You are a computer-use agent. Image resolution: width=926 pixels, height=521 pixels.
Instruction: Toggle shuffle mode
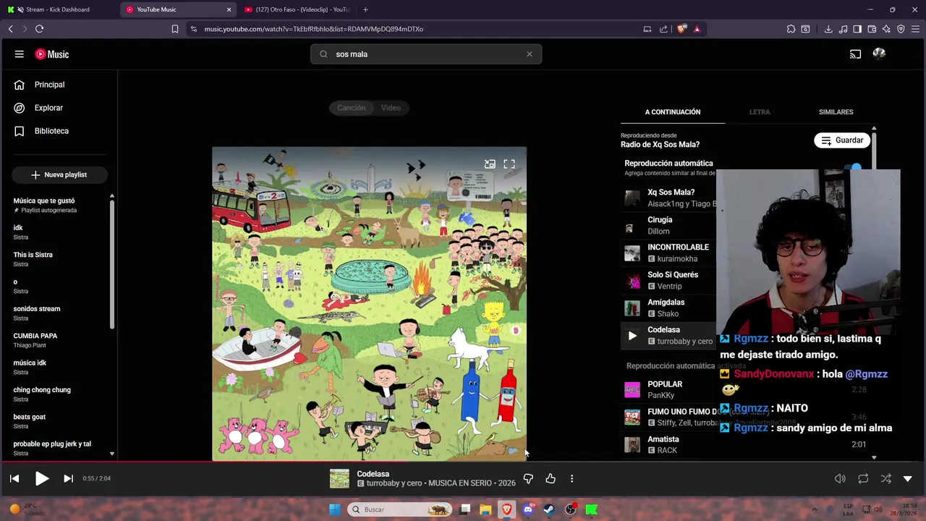click(885, 478)
